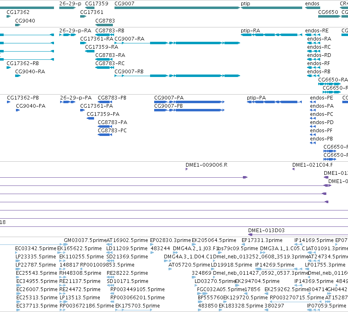Open transcript 26-29-p-RA label
Image resolution: width=348 pixels, height=312 pixels.
tap(75, 31)
